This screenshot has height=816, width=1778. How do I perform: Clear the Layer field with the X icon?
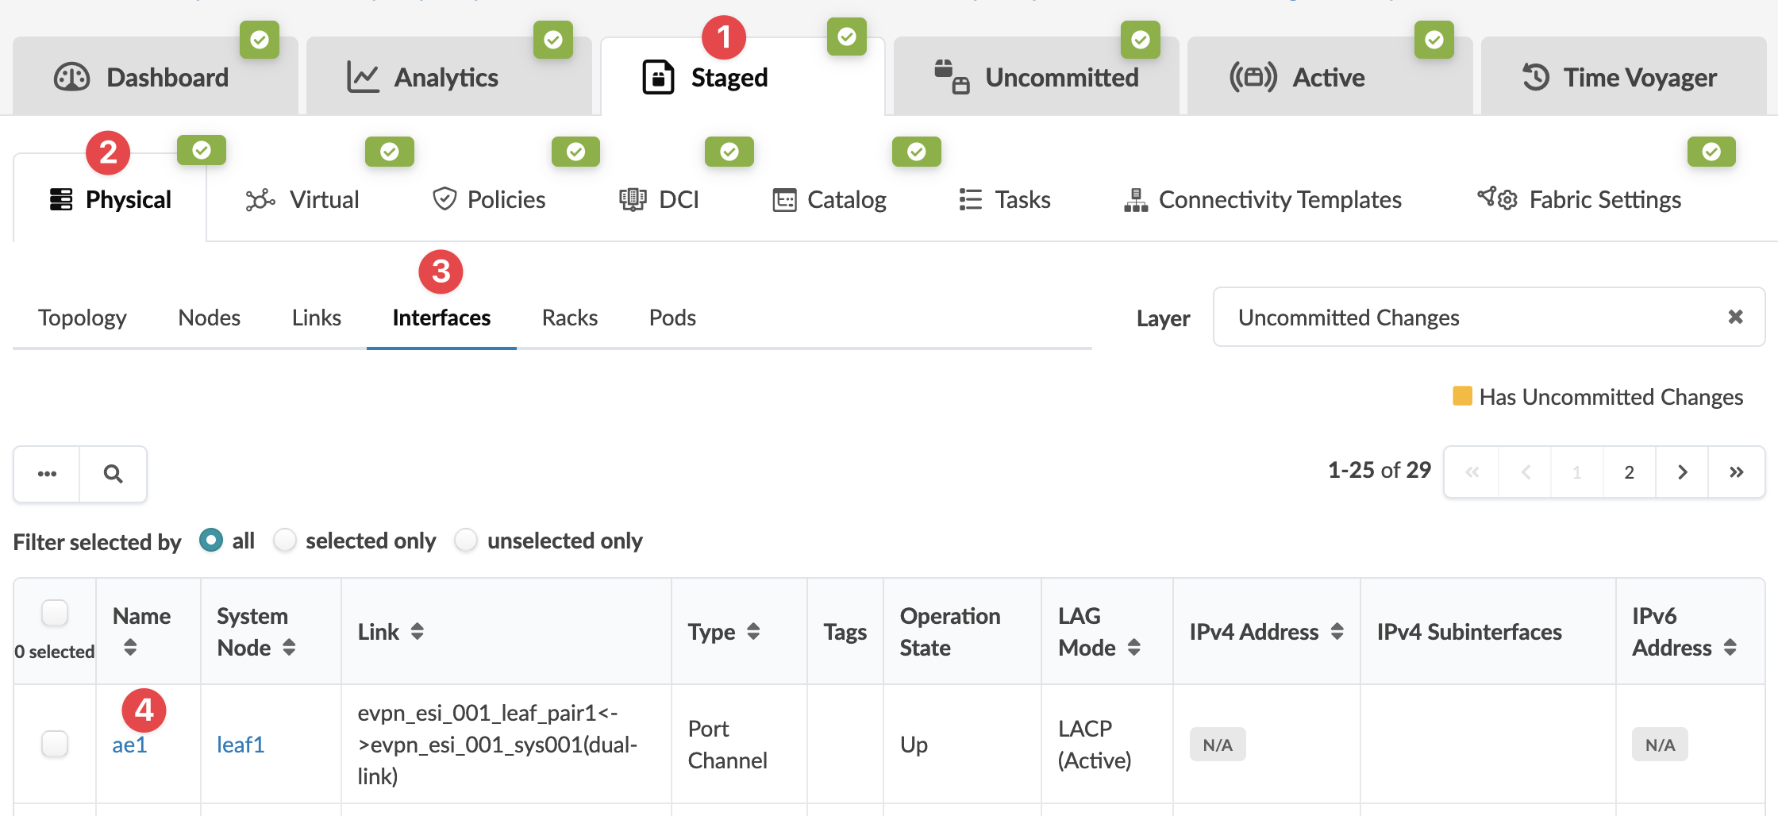pyautogui.click(x=1735, y=318)
